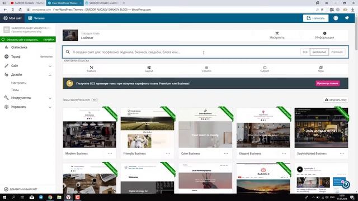358x201 pixels.
Task: Expand the Site section chevron
Action: 50,66
